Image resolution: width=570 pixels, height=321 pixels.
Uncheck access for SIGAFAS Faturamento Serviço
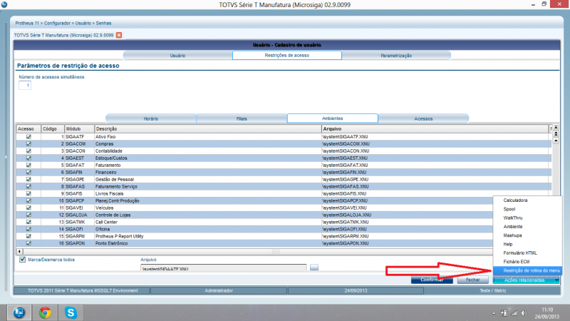pyautogui.click(x=28, y=186)
